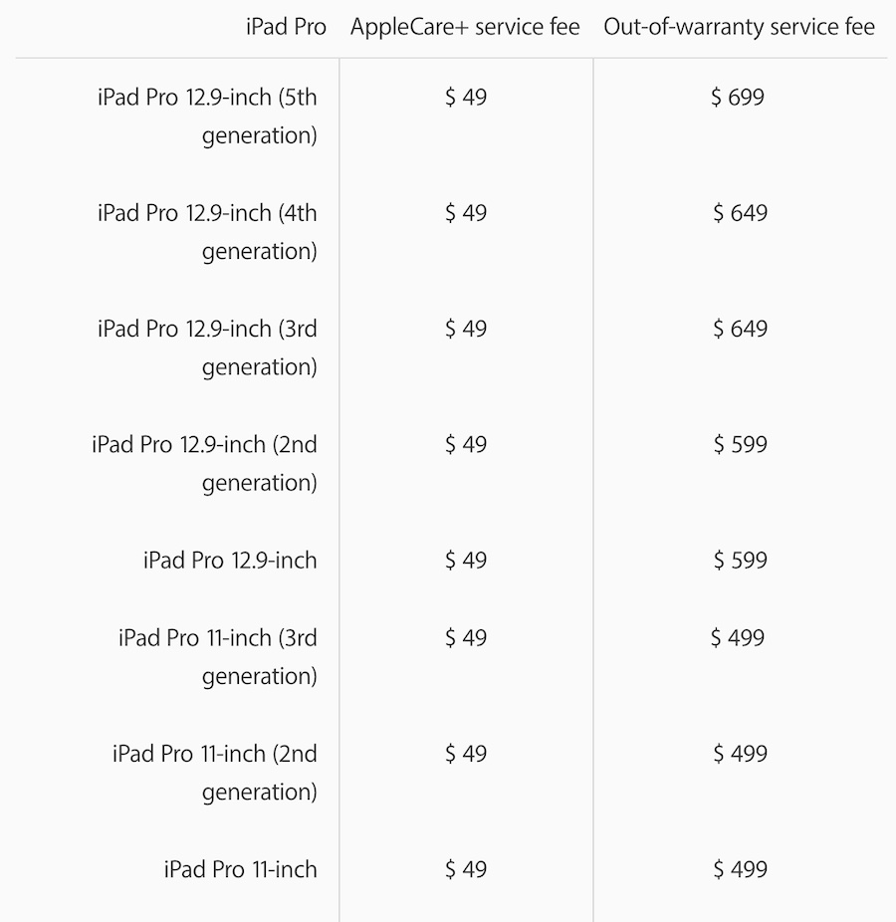
Task: Click the iPad Pro 12.9-inch (2nd generation) label
Action: pos(205,463)
